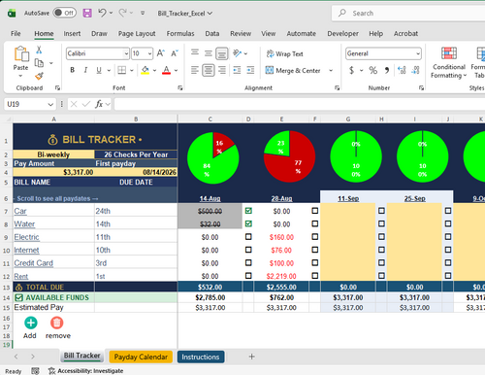Select the Format Painter brush icon
This screenshot has height=375, width=485.
tap(39, 76)
